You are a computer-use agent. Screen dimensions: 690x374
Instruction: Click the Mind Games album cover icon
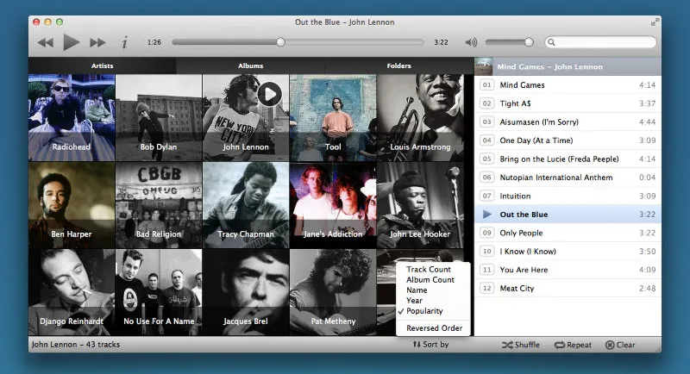click(484, 65)
